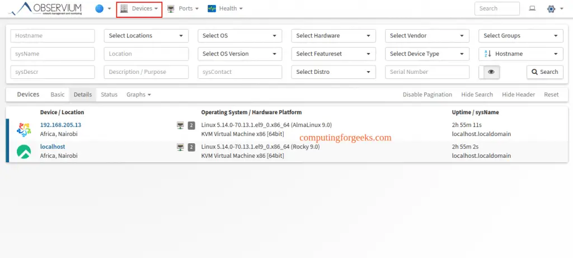Open the localhost device link
Image resolution: width=573 pixels, height=258 pixels.
(53, 147)
